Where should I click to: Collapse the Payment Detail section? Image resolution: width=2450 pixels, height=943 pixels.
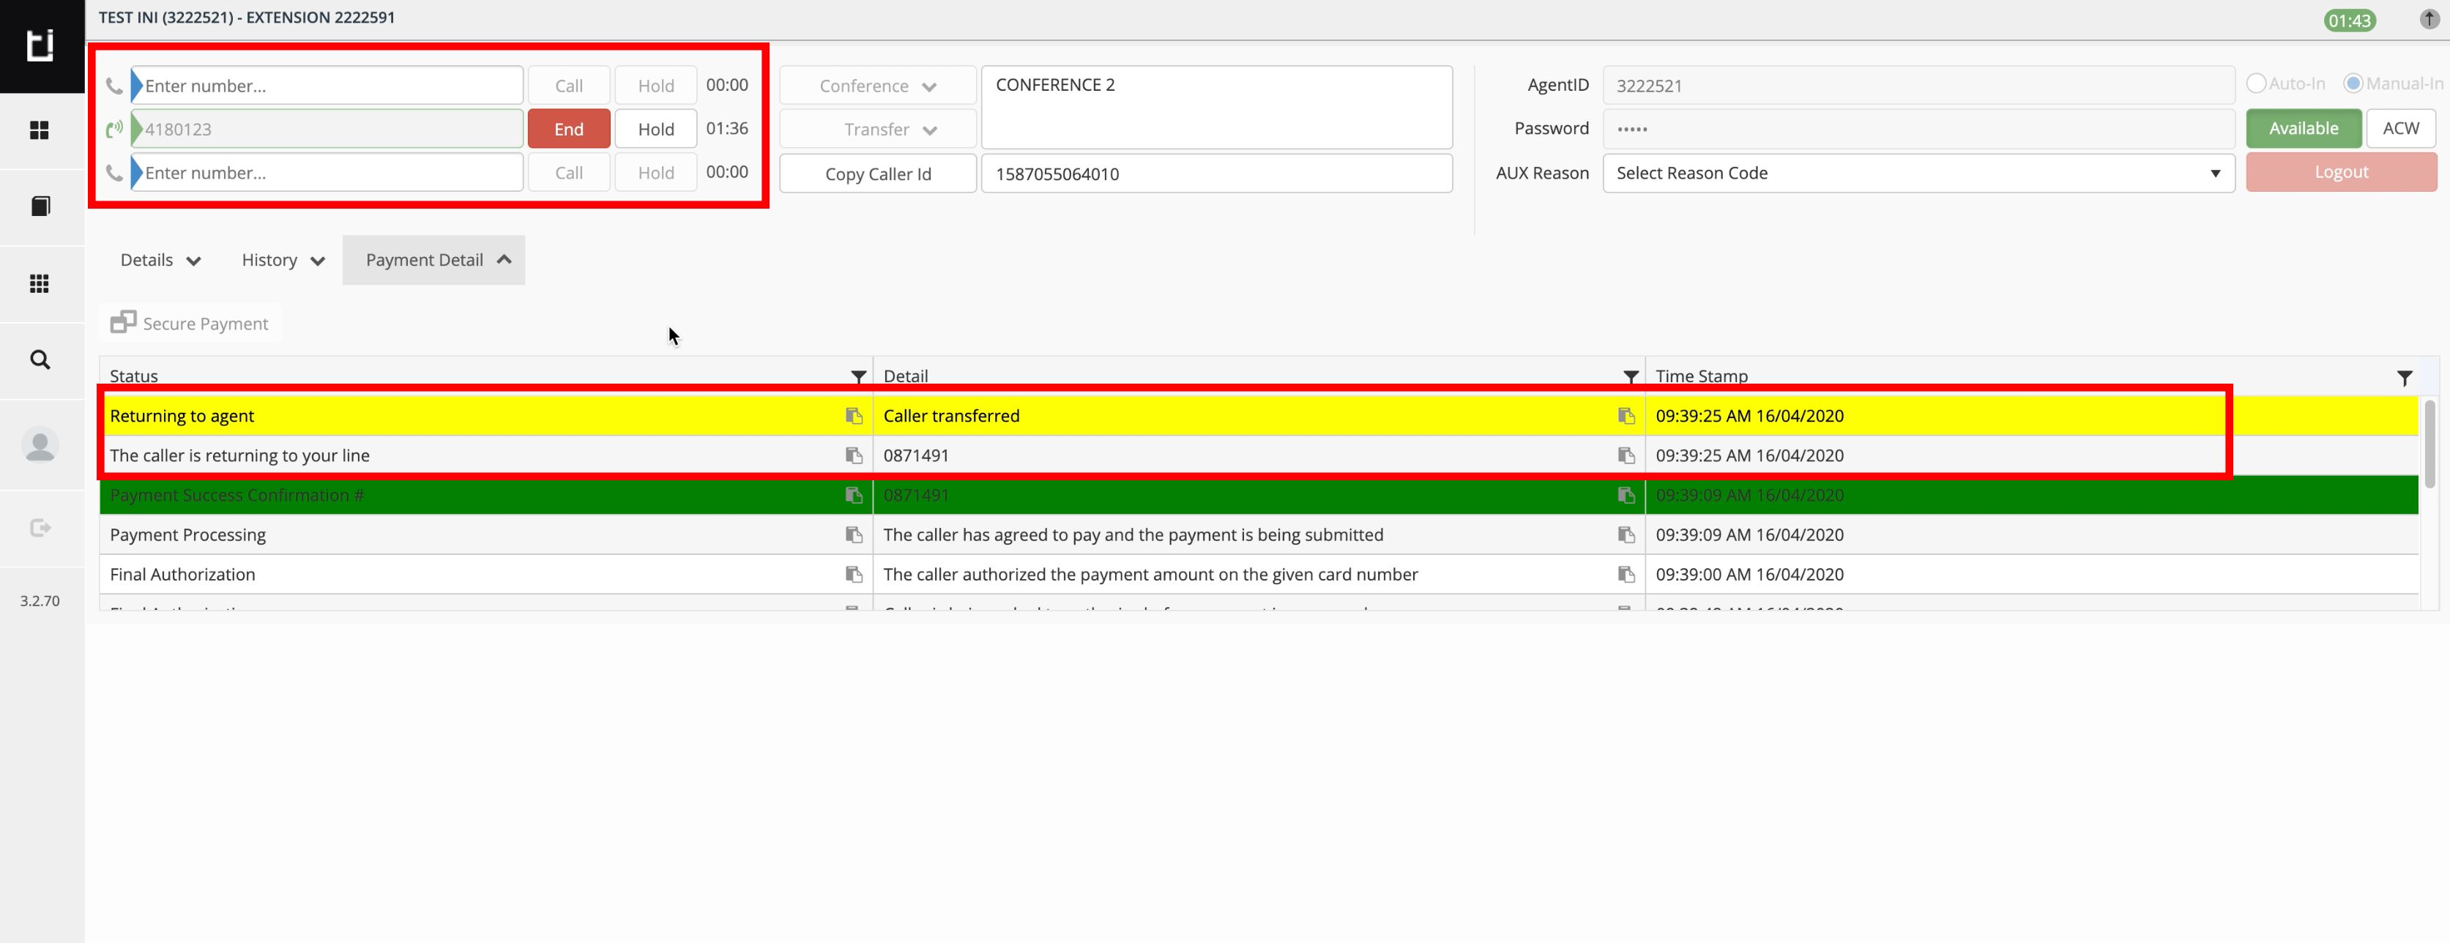pyautogui.click(x=433, y=259)
